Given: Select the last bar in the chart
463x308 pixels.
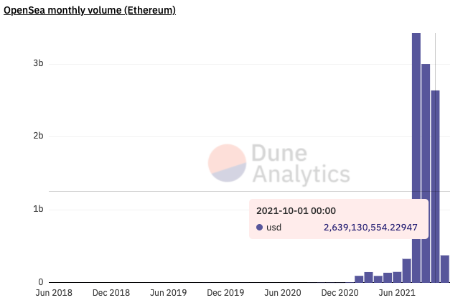Looking at the screenshot, I should 444,269.
